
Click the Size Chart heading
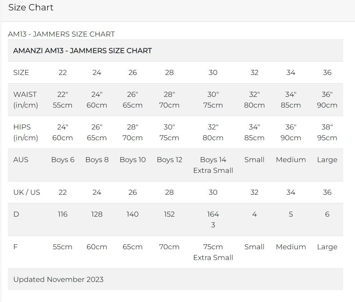coord(31,8)
